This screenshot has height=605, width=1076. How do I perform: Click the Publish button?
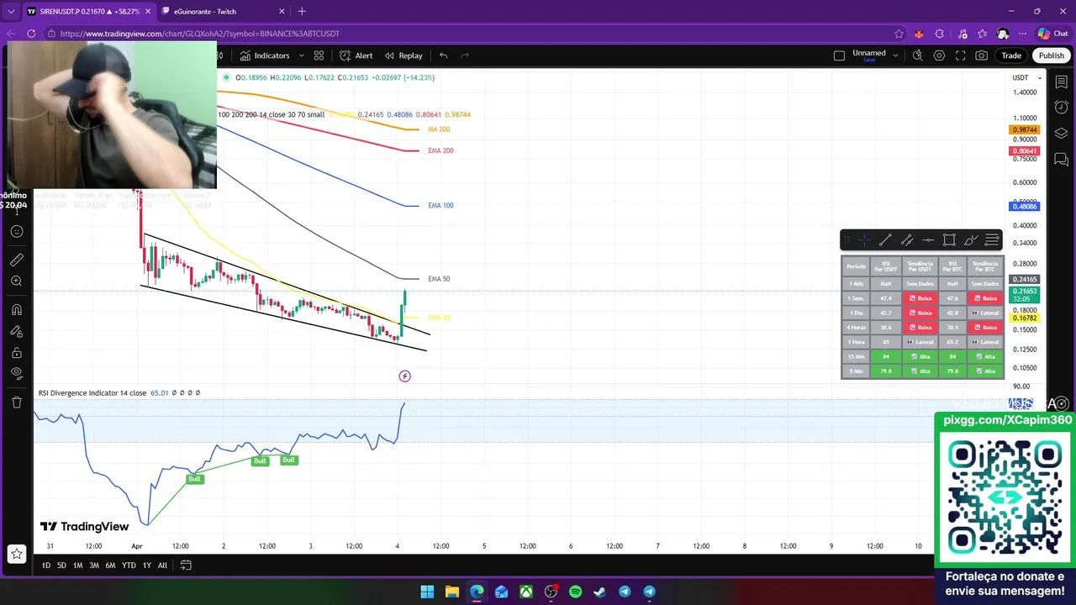1051,55
